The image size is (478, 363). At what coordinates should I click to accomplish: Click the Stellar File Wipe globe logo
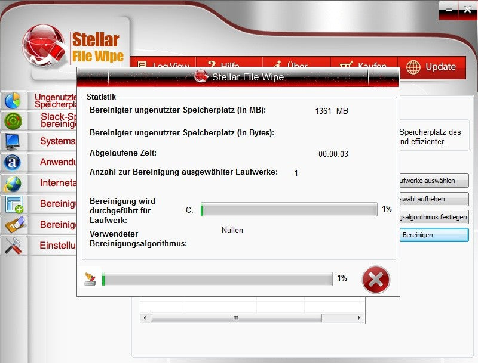[45, 46]
